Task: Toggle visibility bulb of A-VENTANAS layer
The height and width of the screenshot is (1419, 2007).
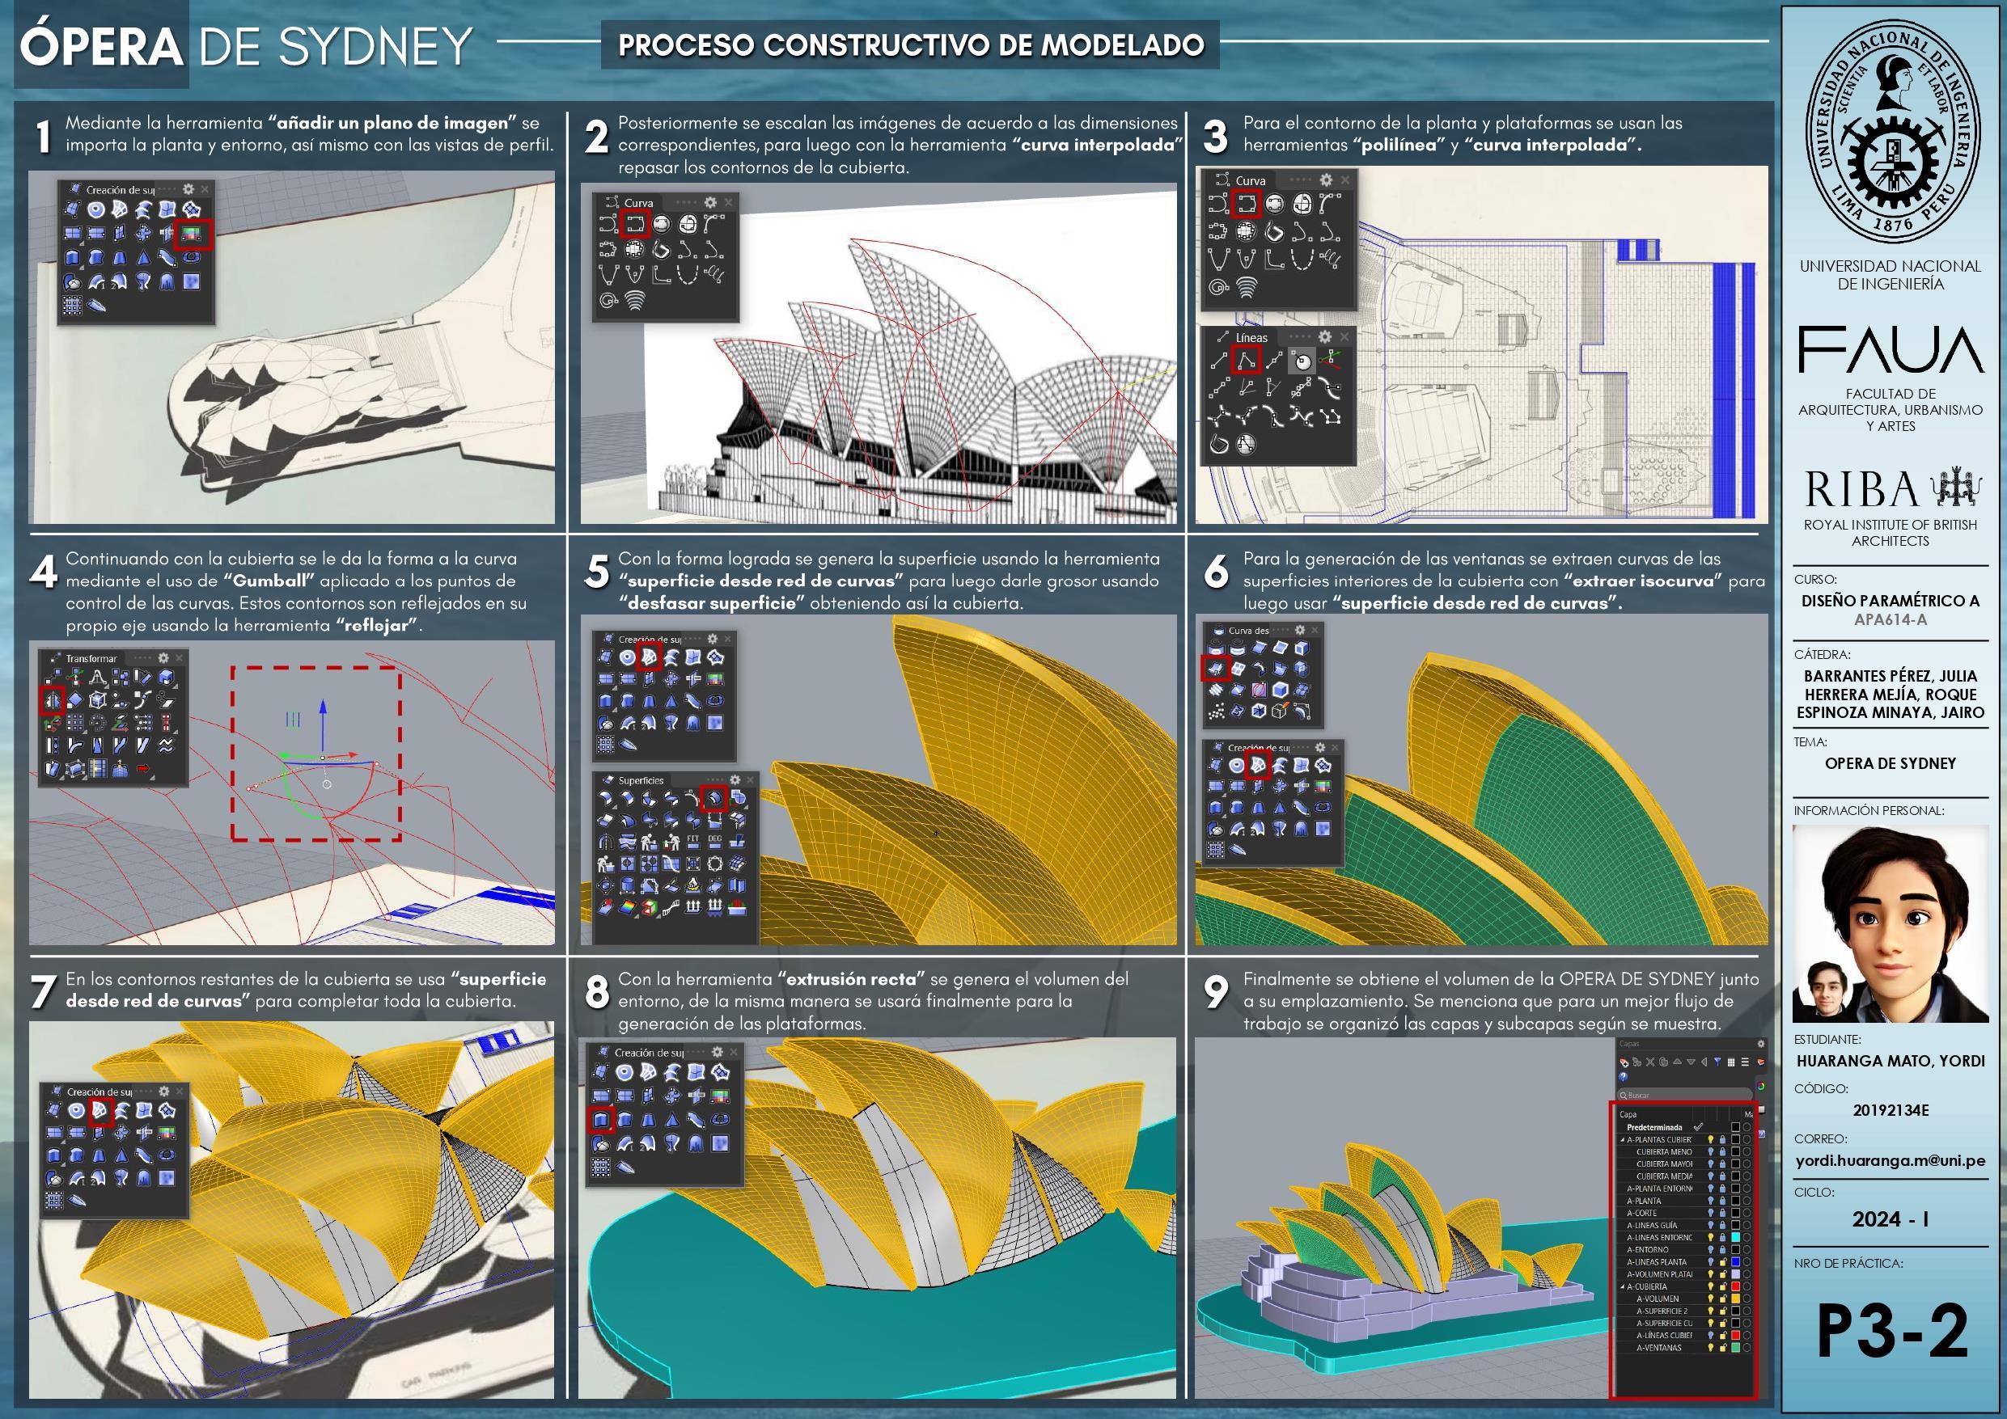Action: pos(1711,1347)
